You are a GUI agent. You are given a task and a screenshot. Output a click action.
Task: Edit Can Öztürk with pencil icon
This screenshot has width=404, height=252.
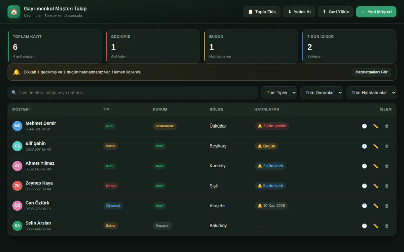[x=376, y=206]
